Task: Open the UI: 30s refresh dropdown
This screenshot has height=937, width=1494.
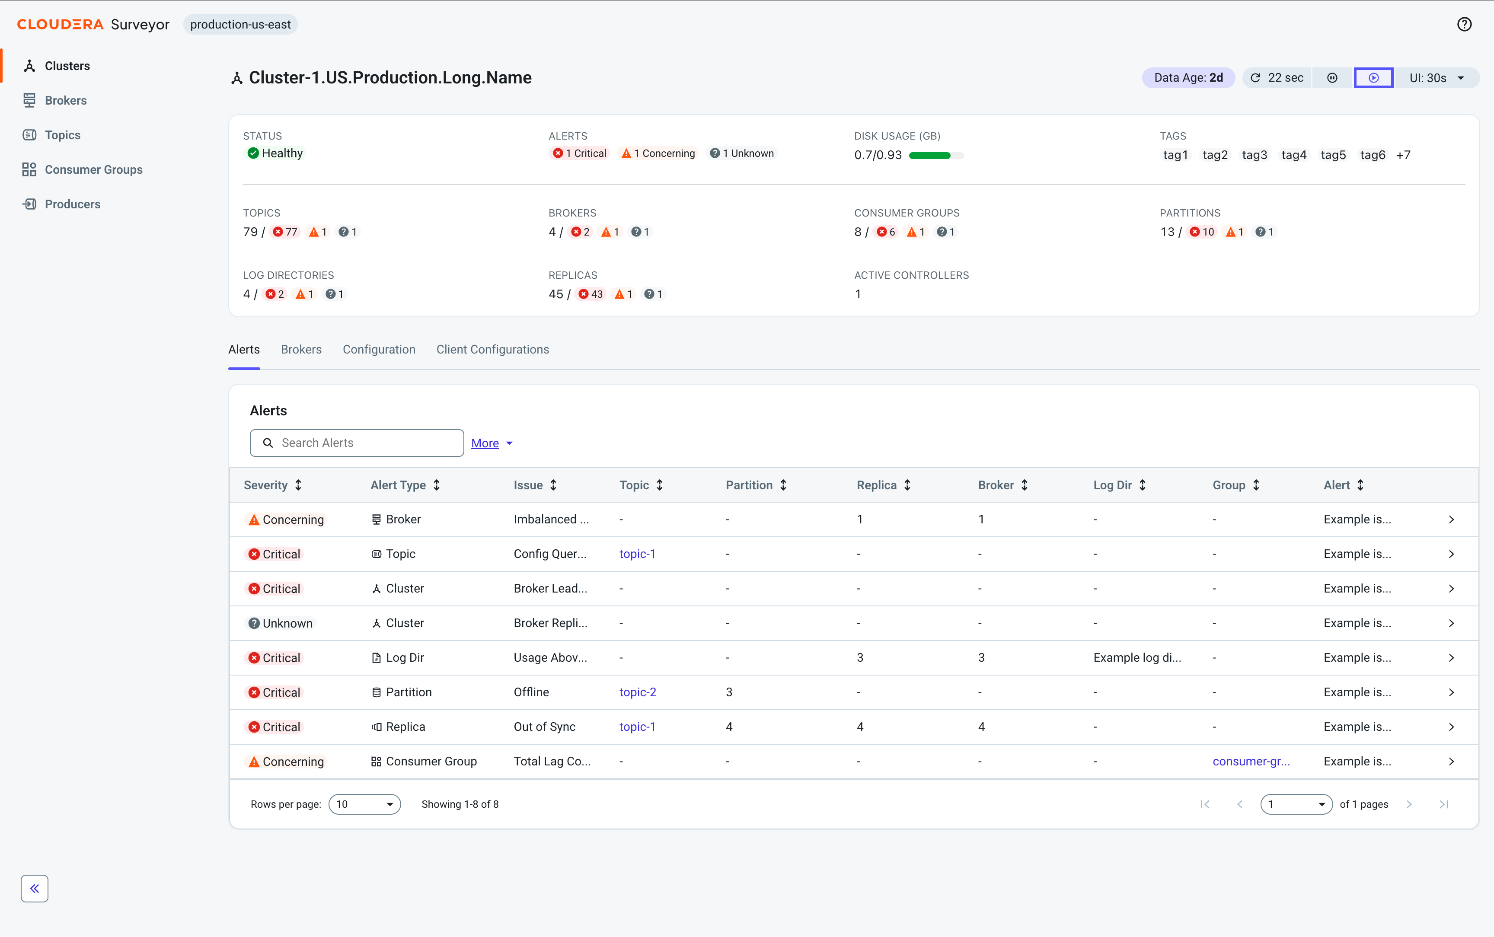Action: pos(1437,78)
